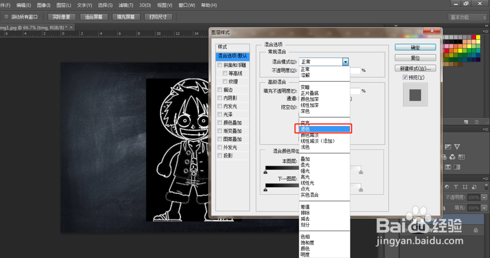Open the Select (选择) menu
The image size is (490, 258).
coord(105,5)
